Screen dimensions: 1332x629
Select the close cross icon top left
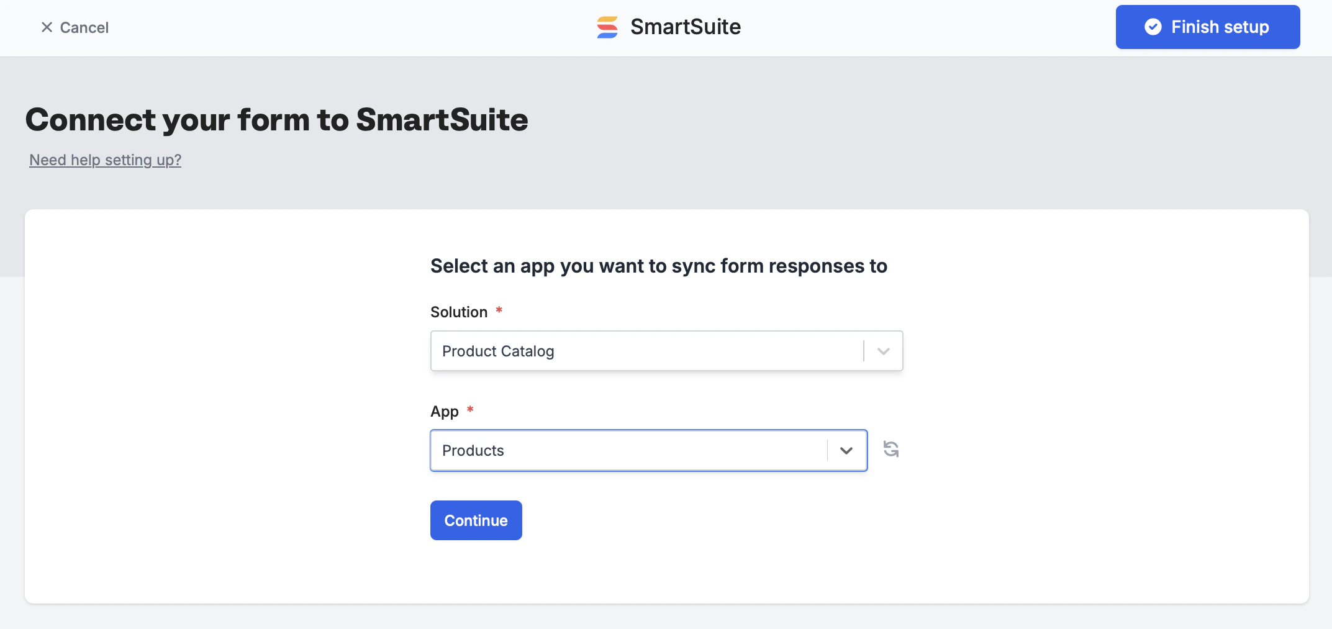(x=46, y=27)
